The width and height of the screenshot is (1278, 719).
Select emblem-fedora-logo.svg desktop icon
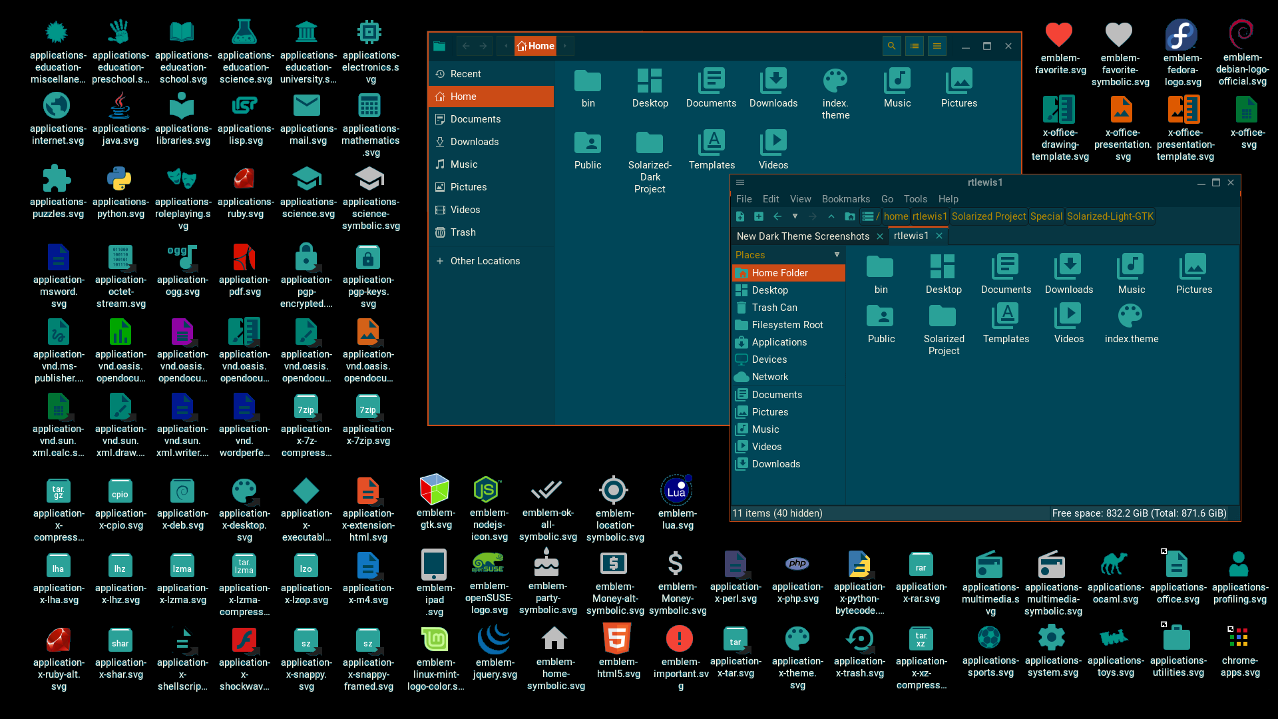[1182, 53]
